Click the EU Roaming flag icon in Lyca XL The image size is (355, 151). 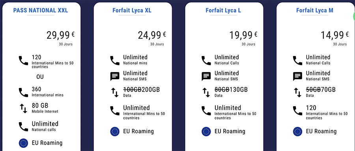pyautogui.click(x=115, y=132)
